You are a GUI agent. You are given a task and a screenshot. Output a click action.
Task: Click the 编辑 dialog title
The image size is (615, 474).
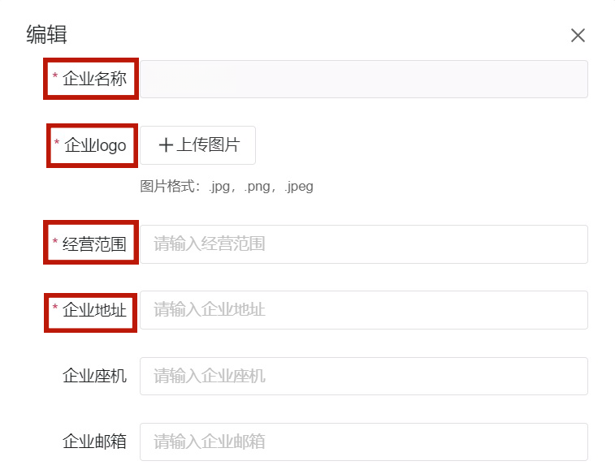[46, 34]
